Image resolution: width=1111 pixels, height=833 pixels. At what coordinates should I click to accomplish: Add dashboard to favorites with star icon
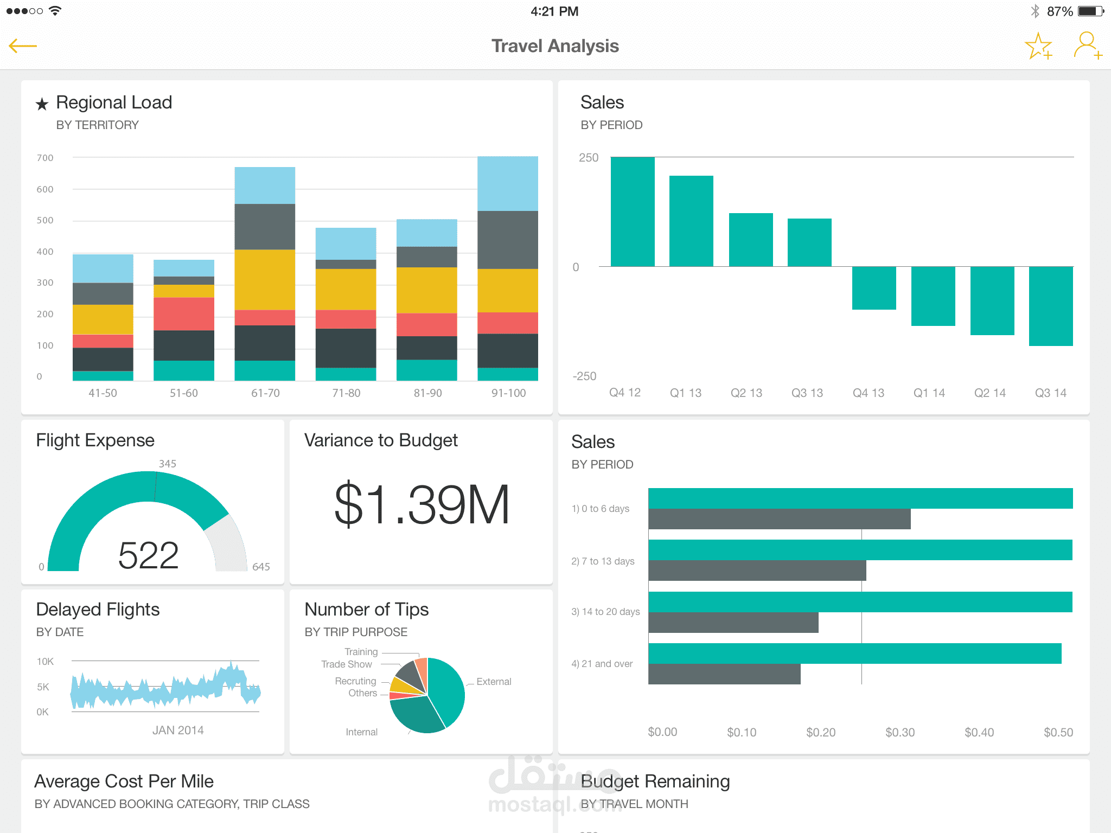click(x=1038, y=46)
